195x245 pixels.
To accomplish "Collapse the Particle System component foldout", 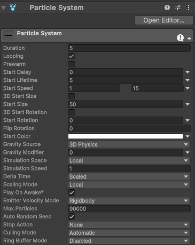I will click(x=4, y=7).
